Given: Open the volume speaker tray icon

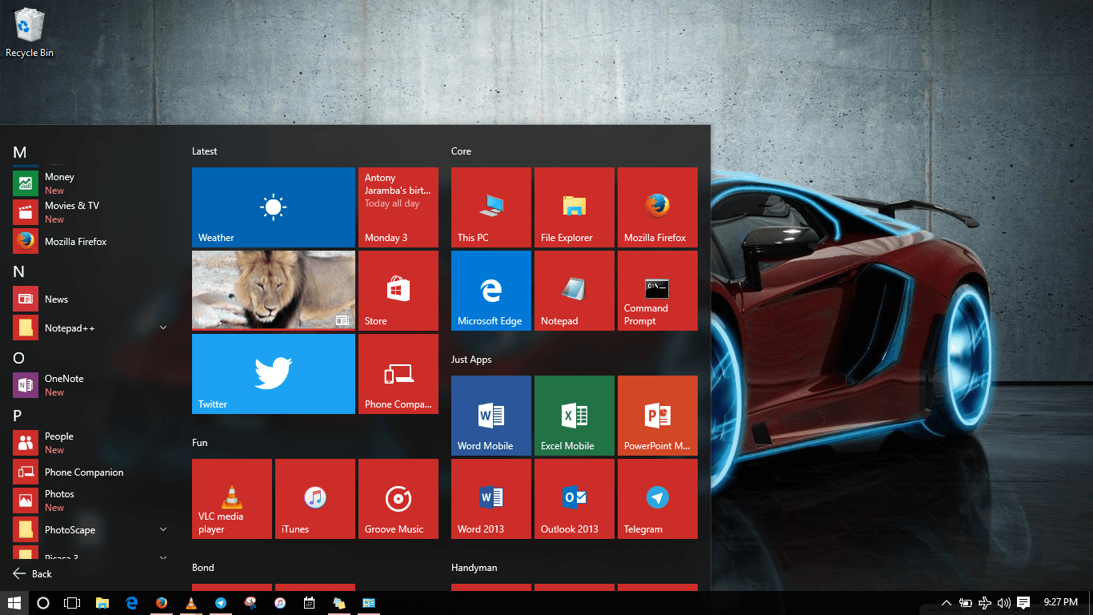Looking at the screenshot, I should click(x=1003, y=603).
